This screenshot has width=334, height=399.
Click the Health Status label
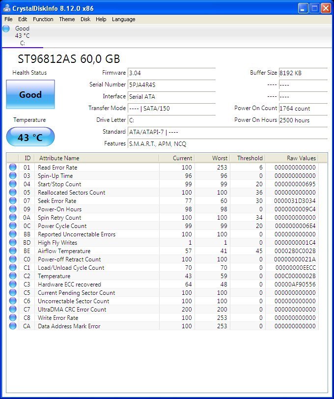click(29, 73)
